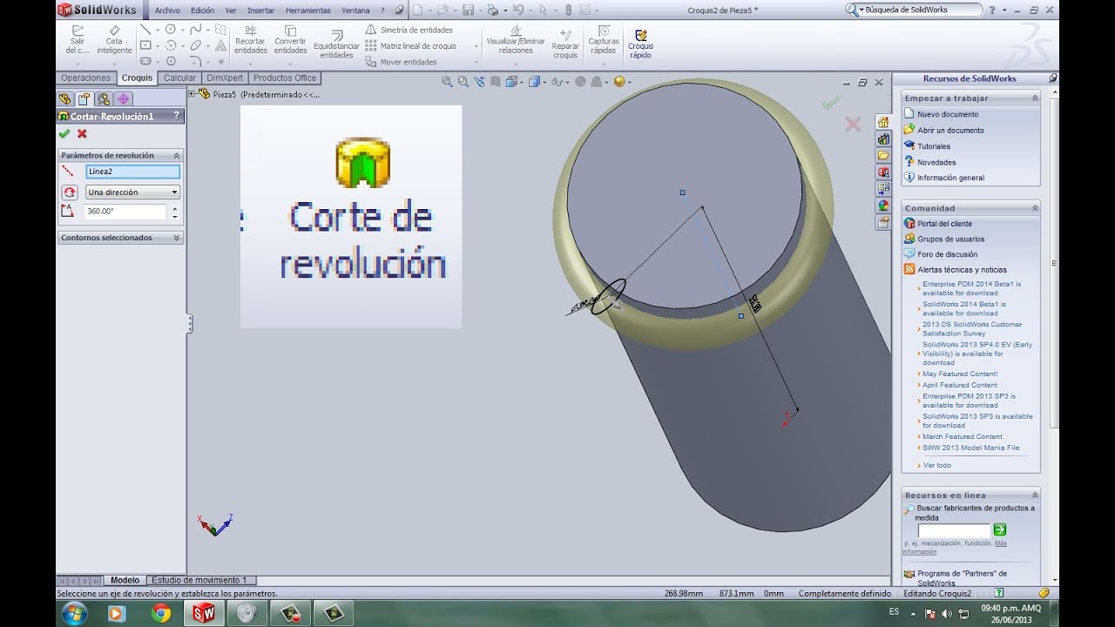
Task: Collapse the Empezar a trabajar section
Action: coord(1035,98)
